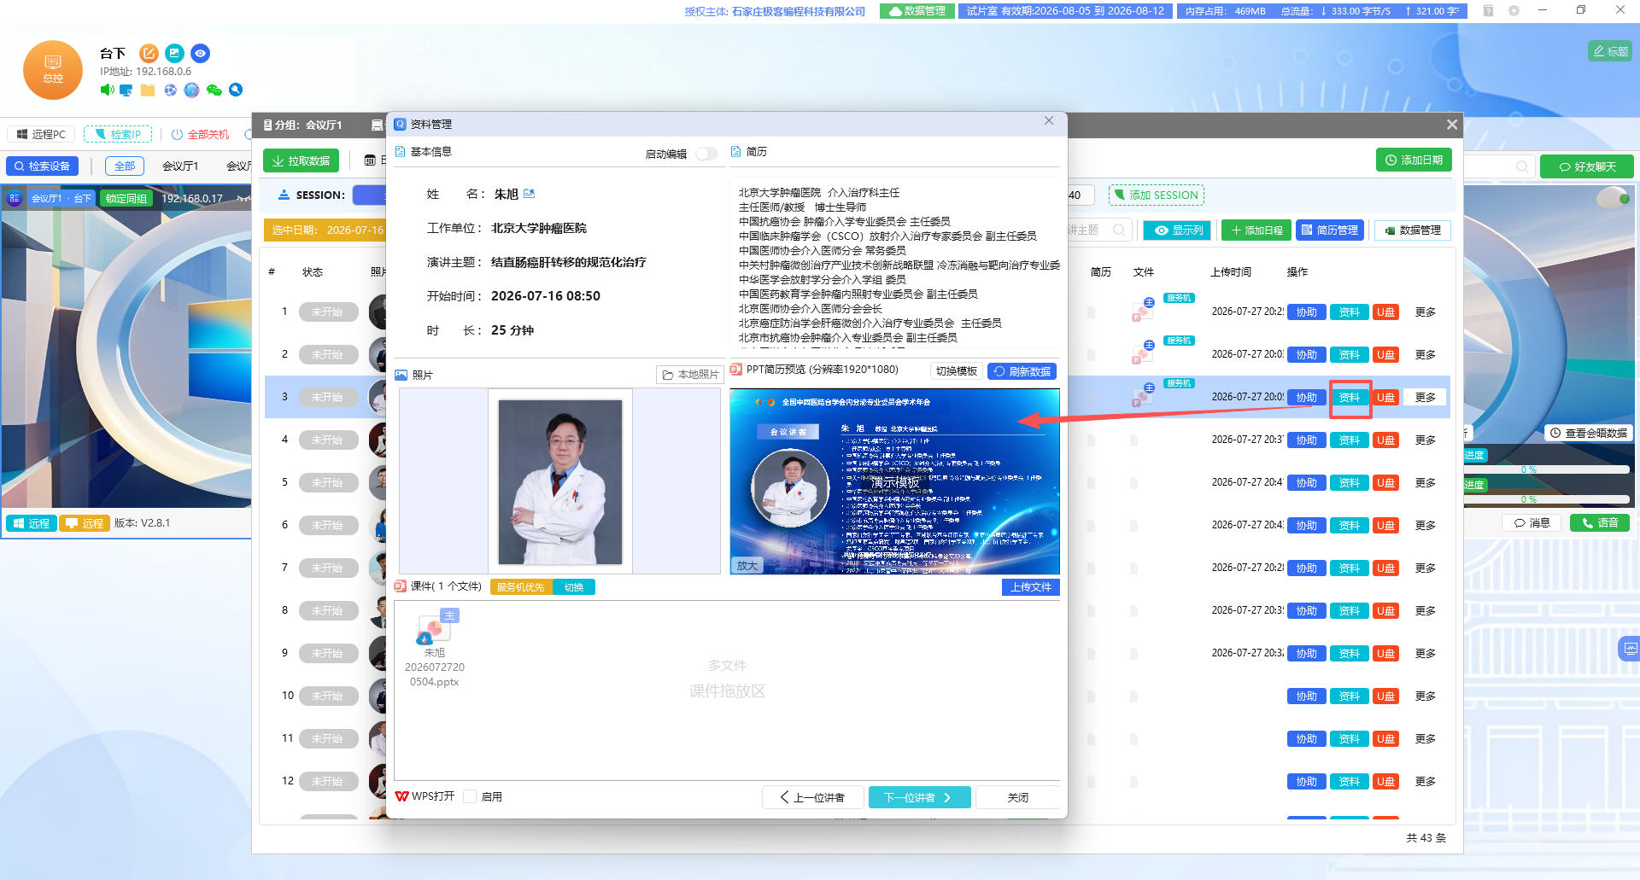1640x880 pixels.
Task: Click the blue eye icon beside 台下
Action: (x=200, y=53)
